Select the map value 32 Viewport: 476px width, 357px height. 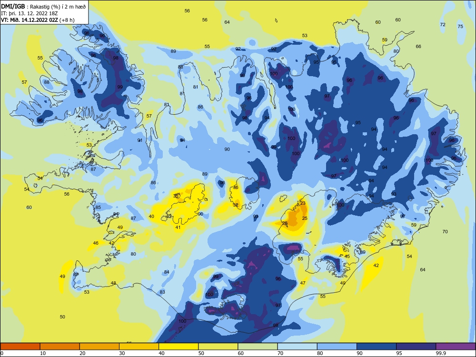[236, 205]
